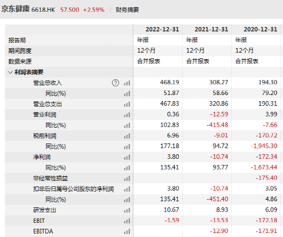This screenshot has width=283, height=237.
Task: Click the 营业总收入 row label
Action: (48, 83)
